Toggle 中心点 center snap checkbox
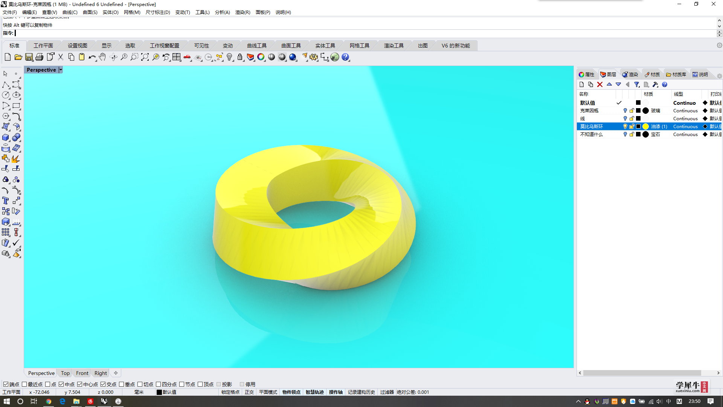Screen dimensions: 723x407 (80, 384)
